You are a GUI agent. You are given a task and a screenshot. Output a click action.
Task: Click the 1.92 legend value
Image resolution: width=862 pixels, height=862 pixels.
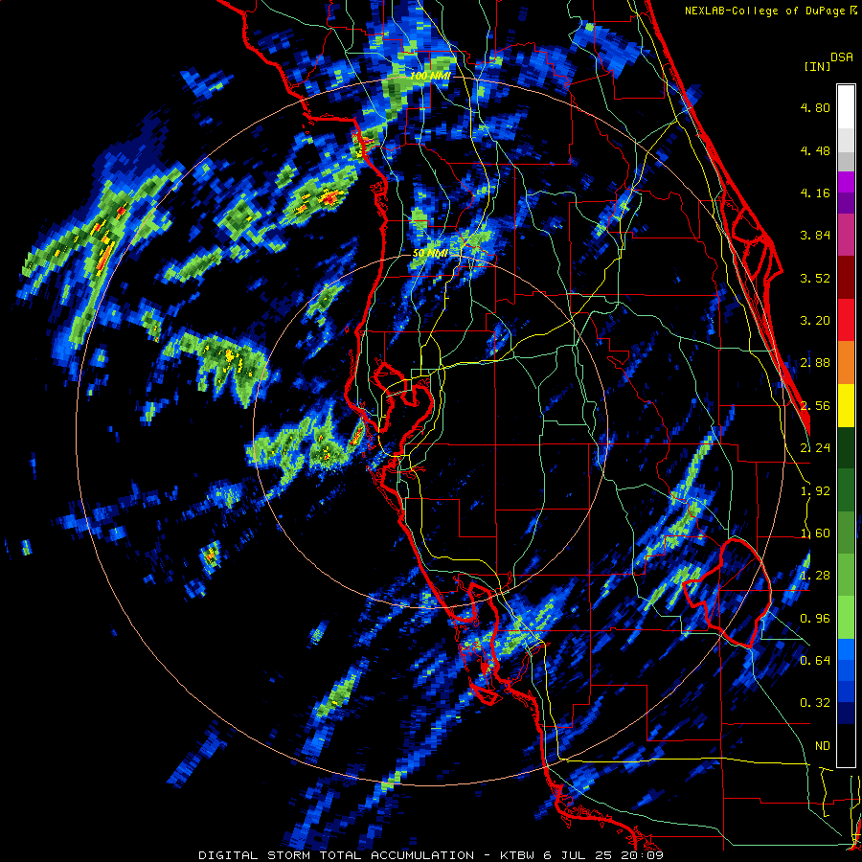click(815, 491)
